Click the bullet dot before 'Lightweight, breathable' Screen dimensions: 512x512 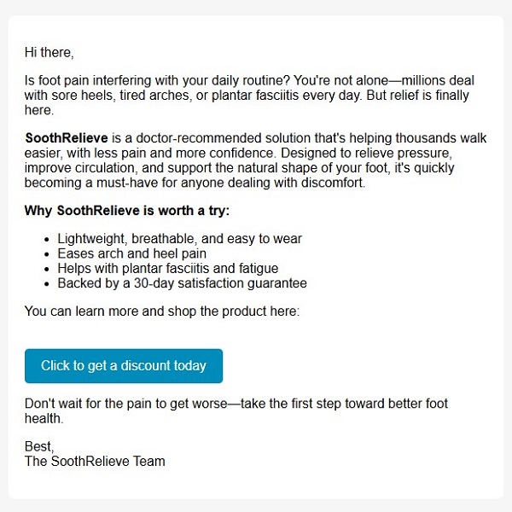point(47,240)
